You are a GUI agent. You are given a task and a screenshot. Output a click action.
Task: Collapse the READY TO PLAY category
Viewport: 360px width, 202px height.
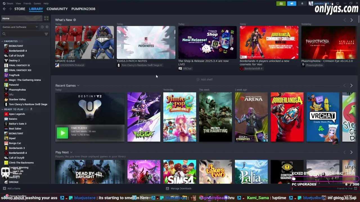[3, 109]
